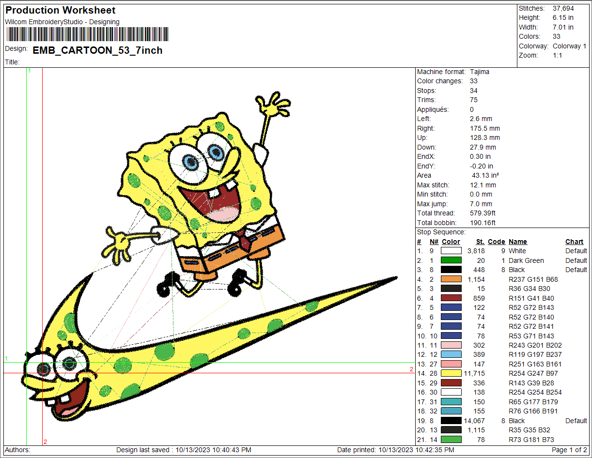Pick the yellow R254 G247 B97 swatch
Screen dimensions: 592x458
(x=451, y=373)
